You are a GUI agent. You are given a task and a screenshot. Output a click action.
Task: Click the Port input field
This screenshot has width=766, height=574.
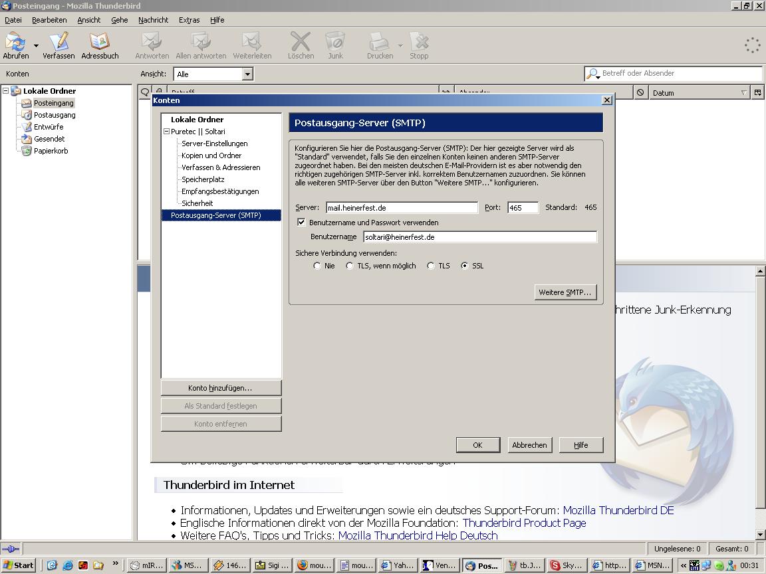tap(523, 208)
